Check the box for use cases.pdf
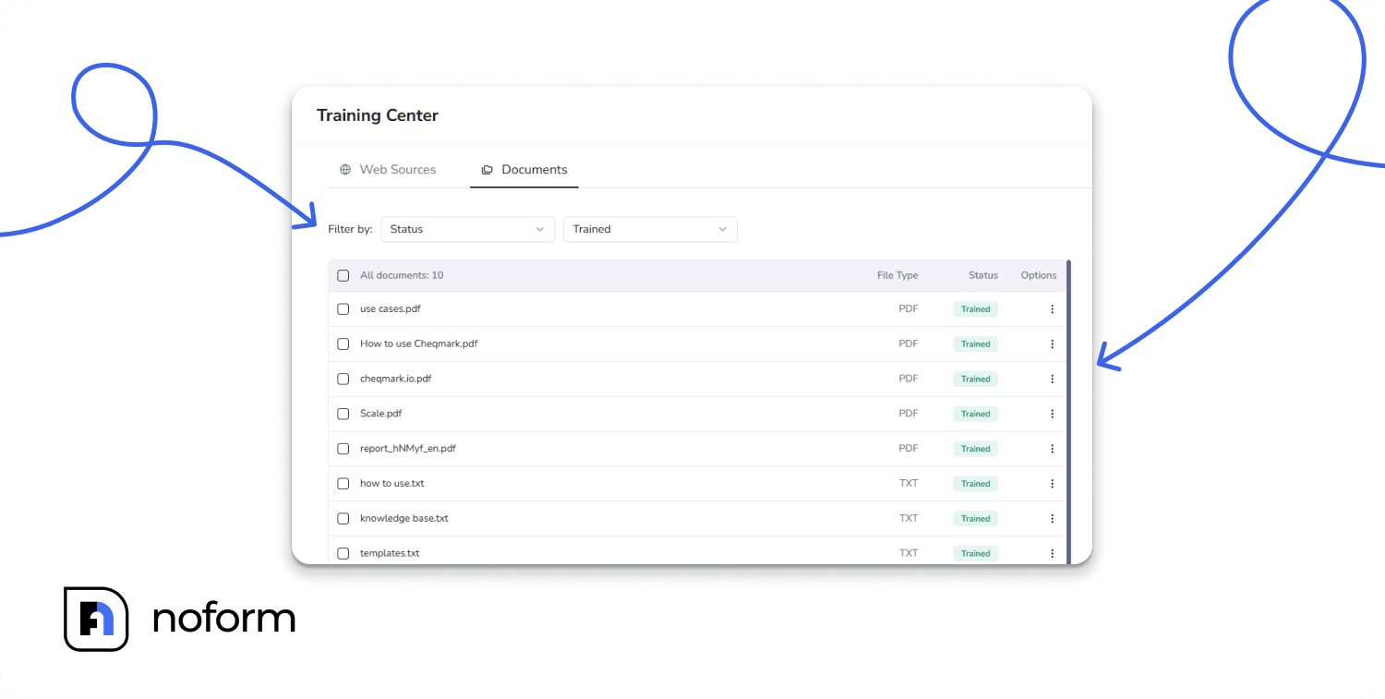 (x=343, y=308)
